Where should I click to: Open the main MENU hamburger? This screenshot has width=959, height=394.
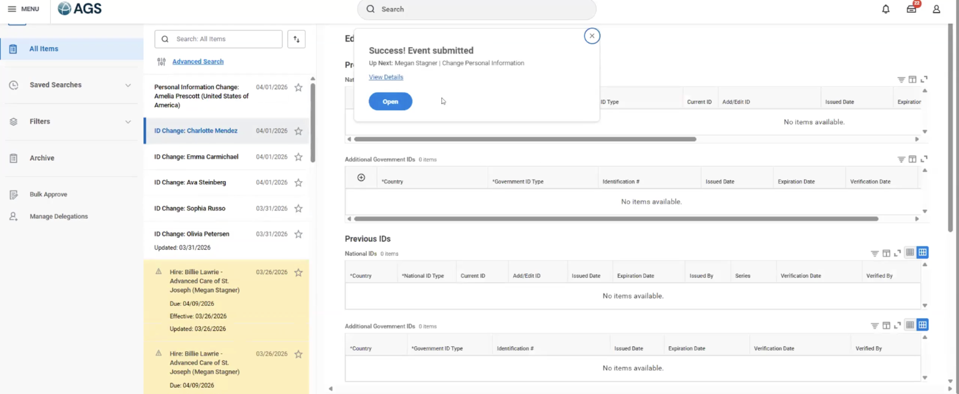pos(23,9)
